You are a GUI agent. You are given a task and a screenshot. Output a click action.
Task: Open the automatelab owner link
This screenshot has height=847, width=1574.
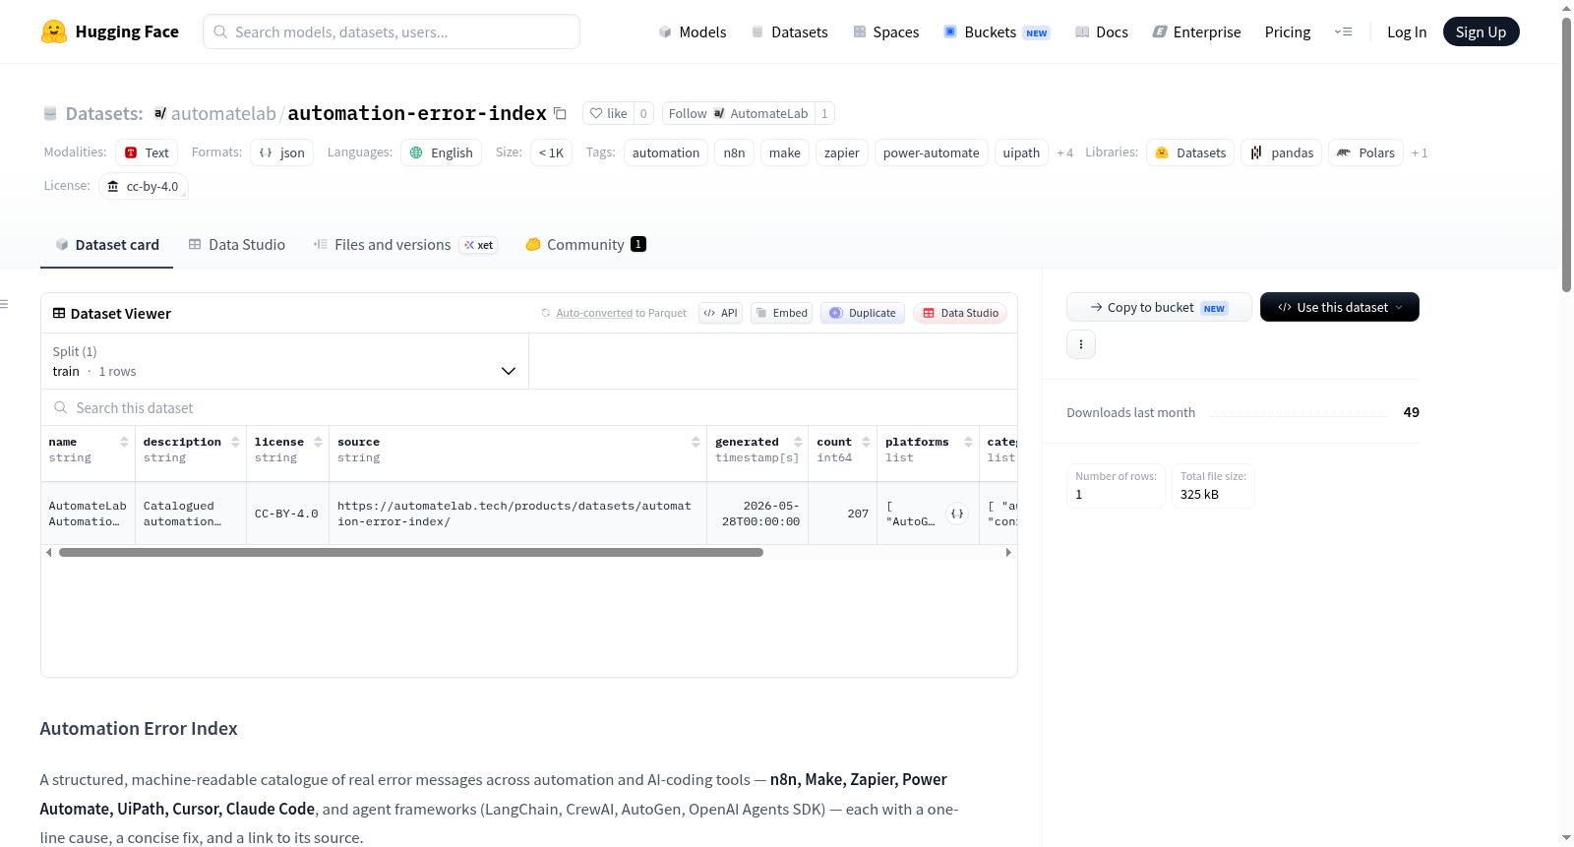(223, 113)
